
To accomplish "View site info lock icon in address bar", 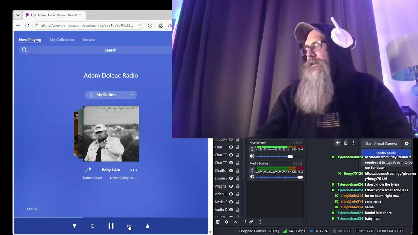I will [37, 25].
